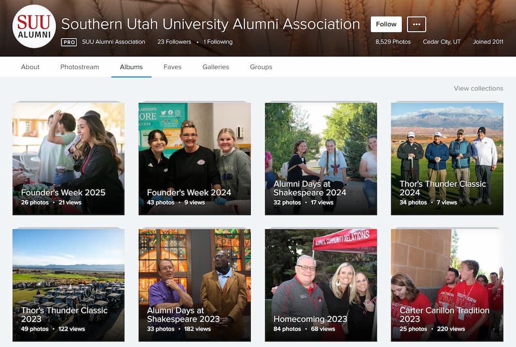
Task: Follow the SUU Alumni Association account
Action: (x=386, y=24)
